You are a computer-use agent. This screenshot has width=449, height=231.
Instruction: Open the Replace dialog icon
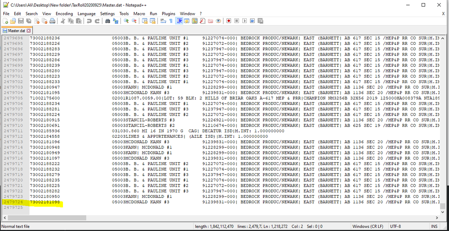coord(116,21)
